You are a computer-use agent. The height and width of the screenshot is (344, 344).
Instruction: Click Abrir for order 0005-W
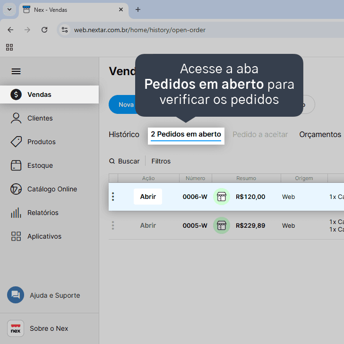pyautogui.click(x=148, y=225)
